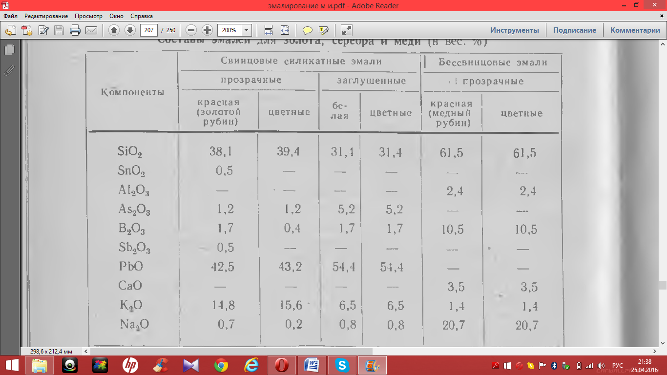Screen dimensions: 667x375
Task: Click the value 38,1 in table
Action: 221,151
